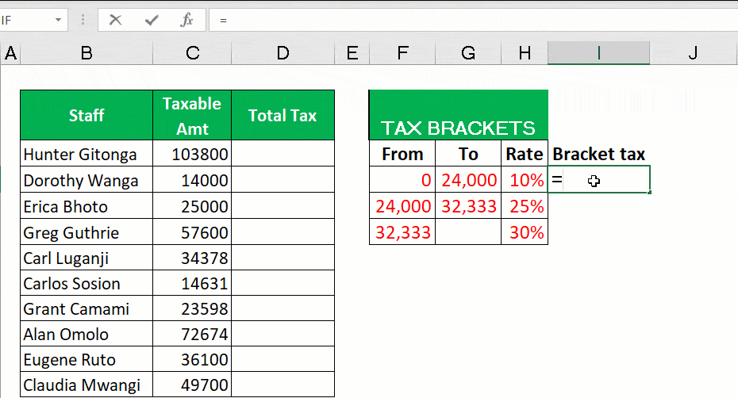The width and height of the screenshot is (738, 398).
Task: Select the To value 24,000 cell
Action: (468, 180)
